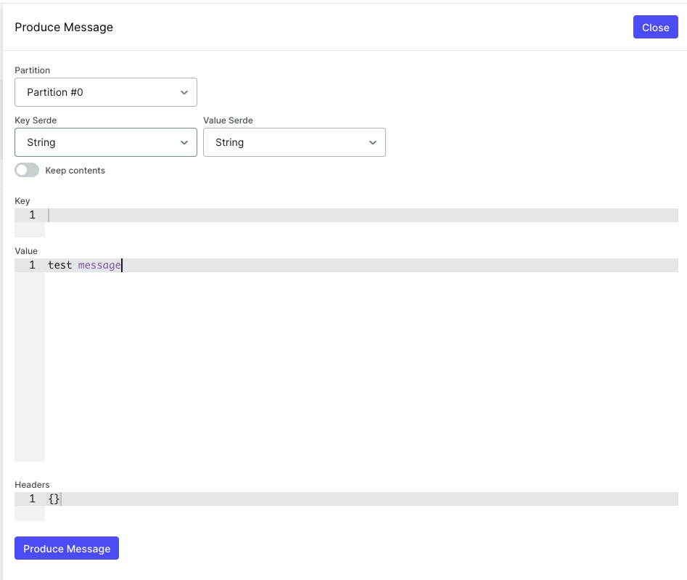Click the Produce Message panel title
Viewport: 687px width, 580px height.
64,27
